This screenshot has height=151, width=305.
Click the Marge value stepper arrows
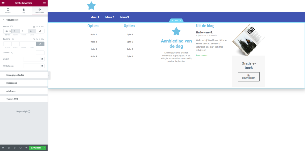[10, 31]
